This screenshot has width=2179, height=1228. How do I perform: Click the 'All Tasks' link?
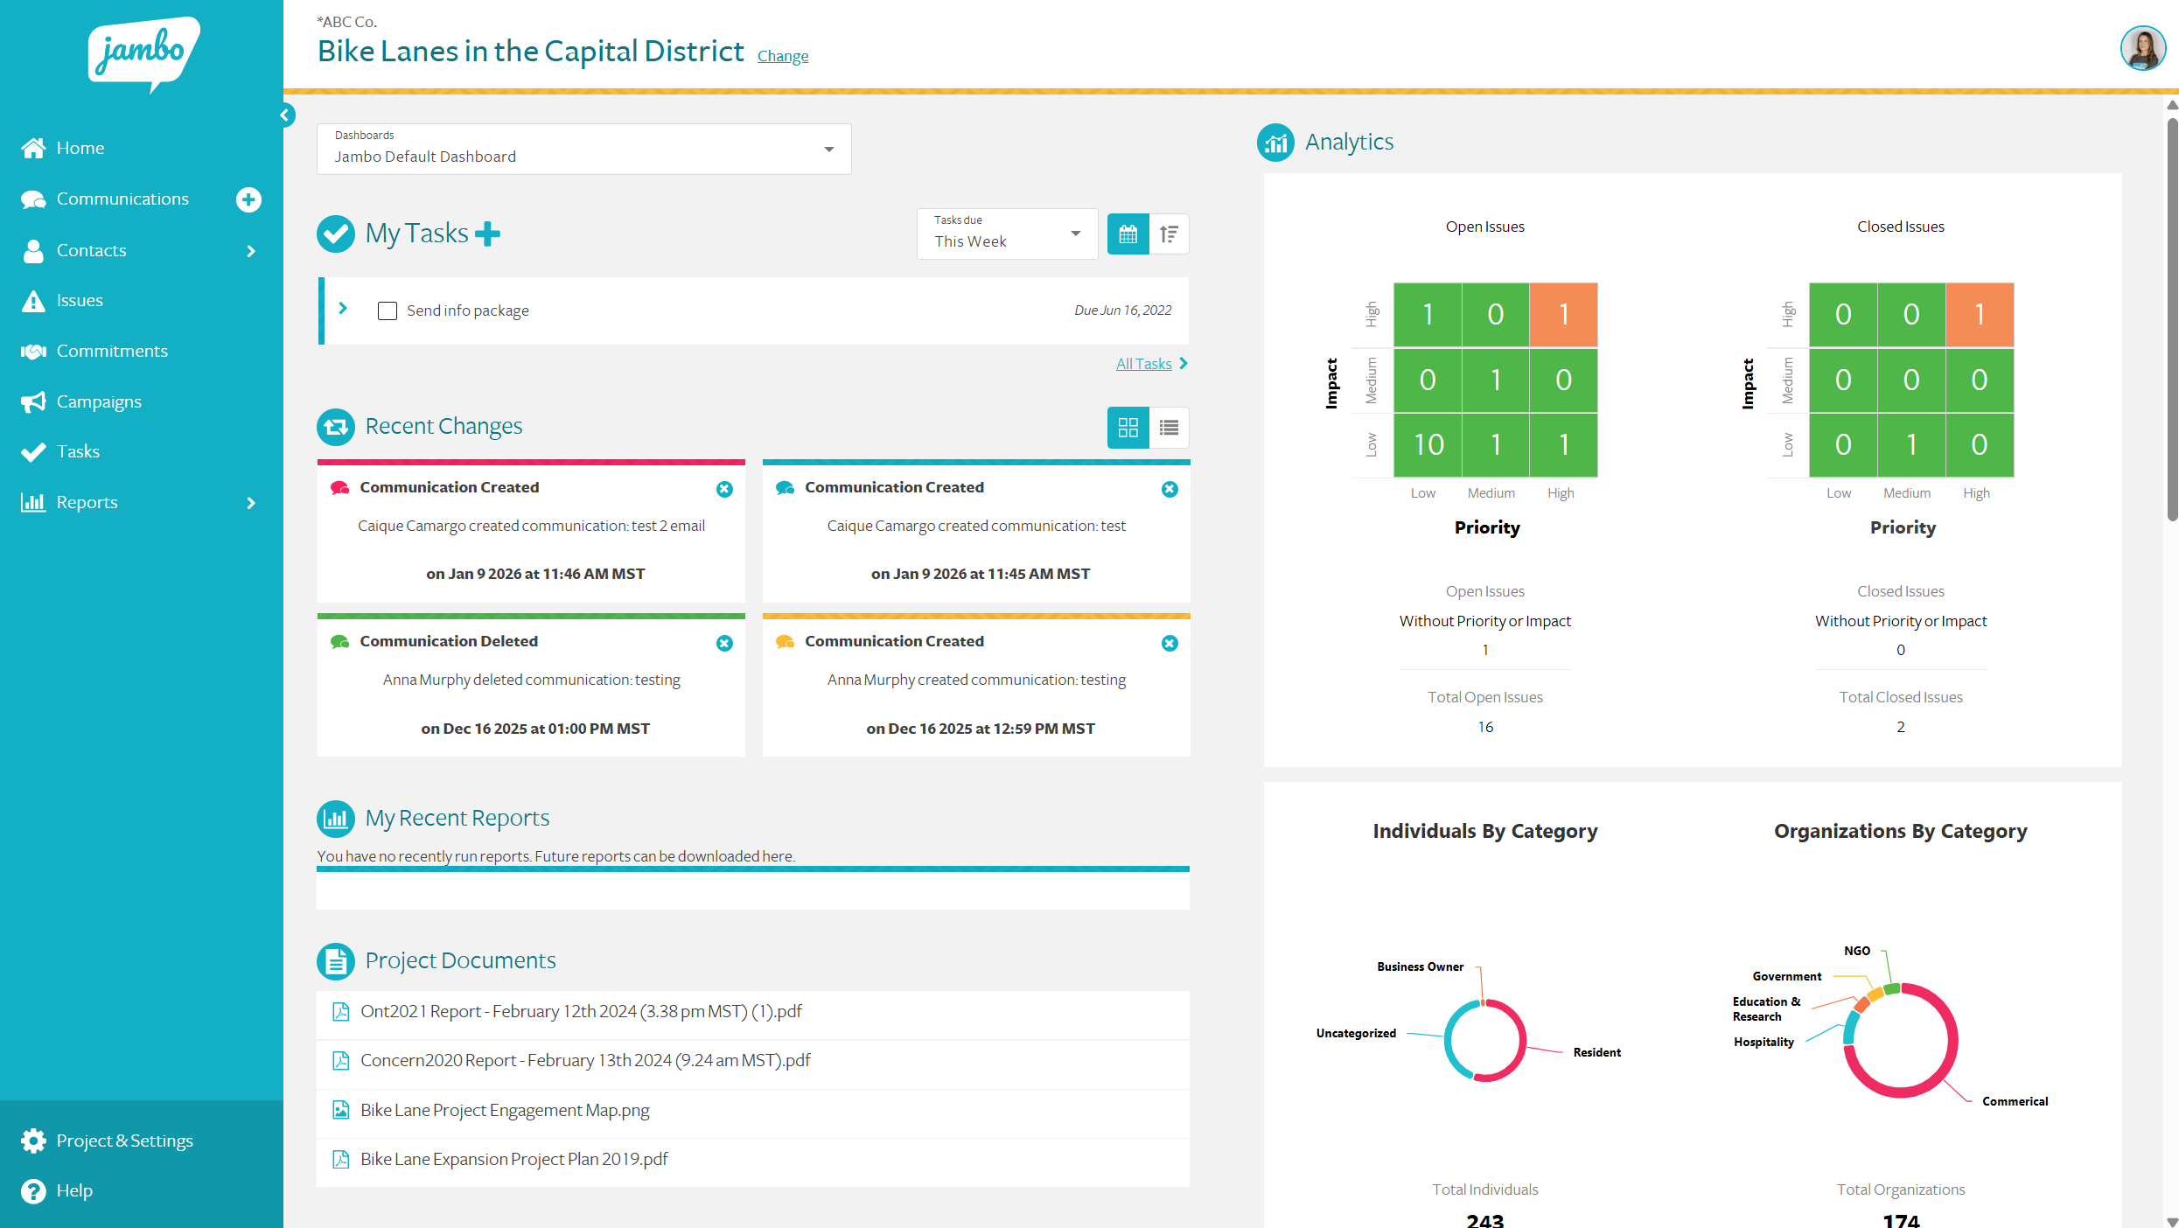coord(1143,364)
